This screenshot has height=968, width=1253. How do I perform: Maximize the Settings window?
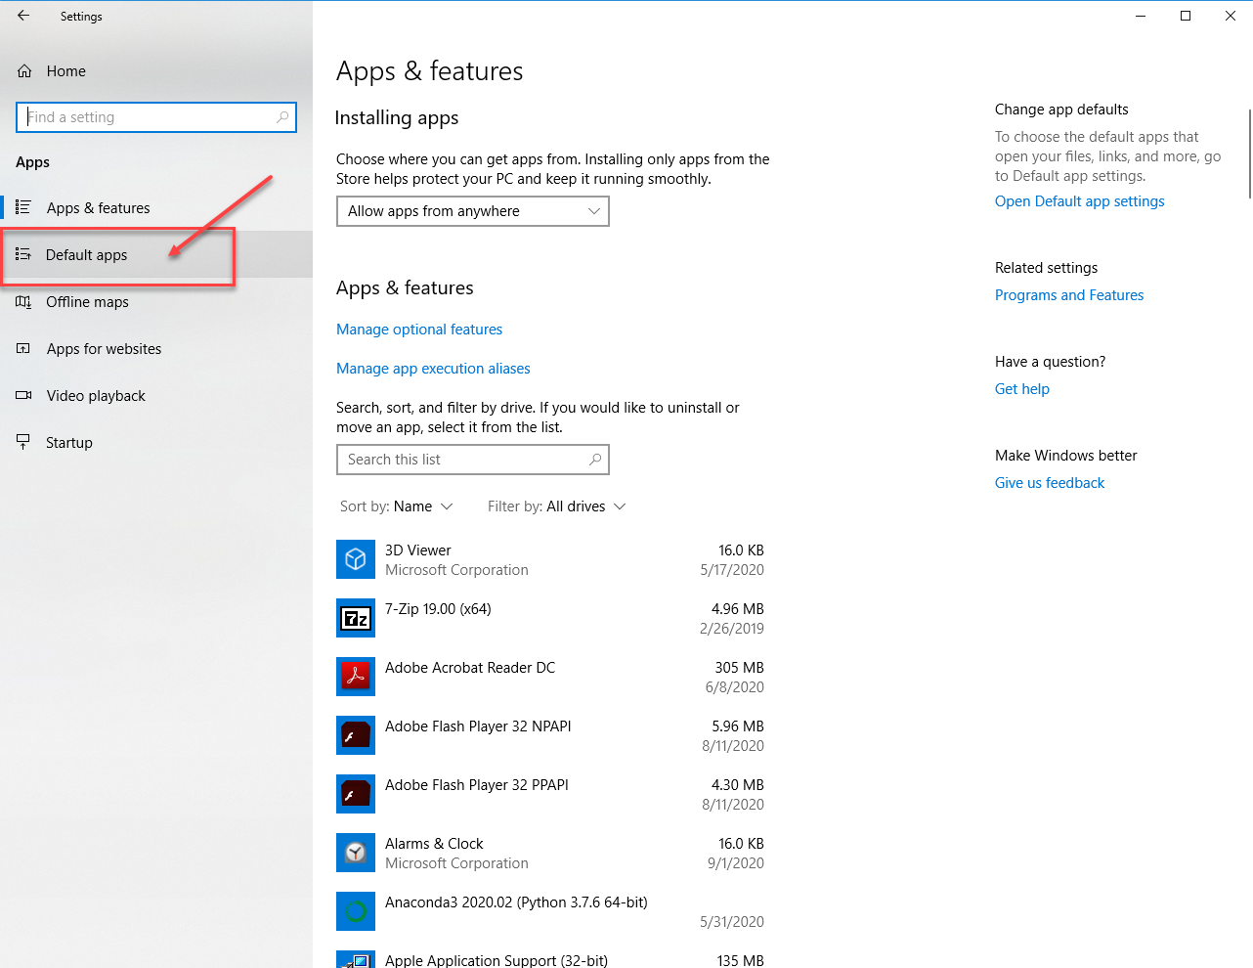pyautogui.click(x=1186, y=16)
